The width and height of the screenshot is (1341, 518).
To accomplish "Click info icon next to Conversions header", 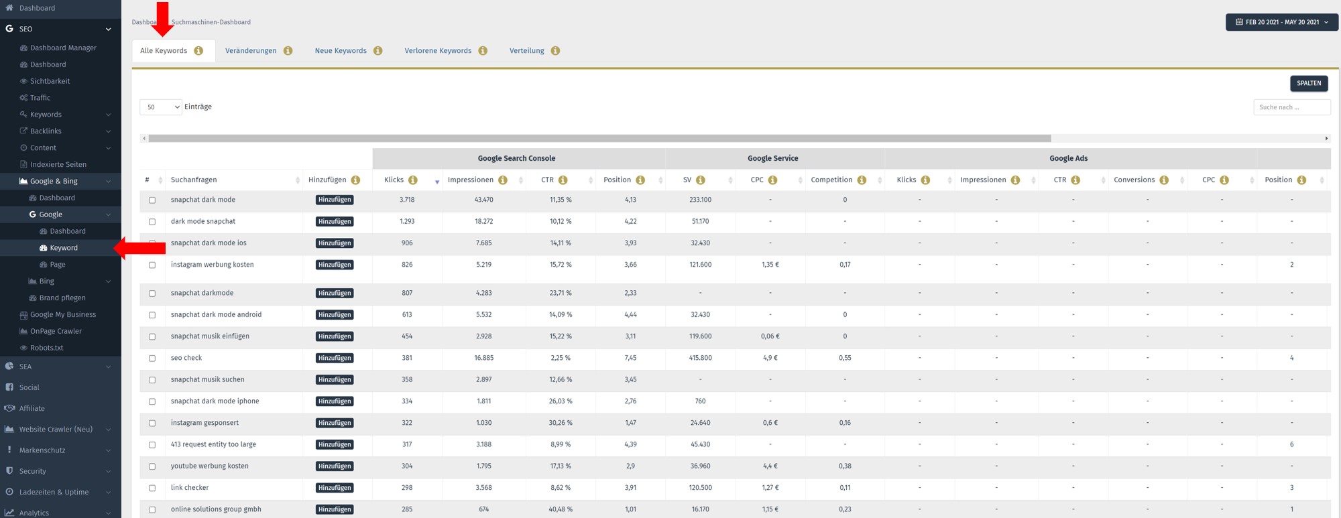I will pos(1164,180).
